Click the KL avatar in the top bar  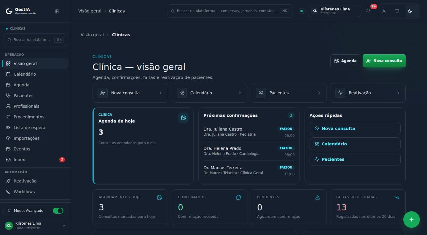315,11
